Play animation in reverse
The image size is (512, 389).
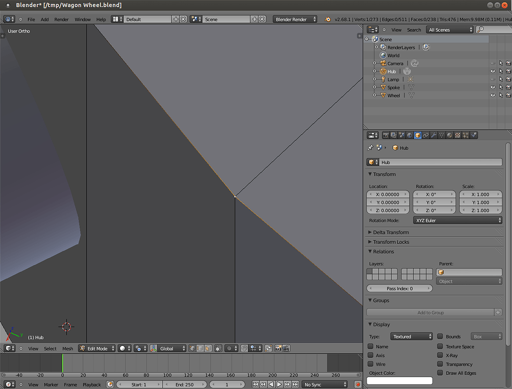point(271,384)
